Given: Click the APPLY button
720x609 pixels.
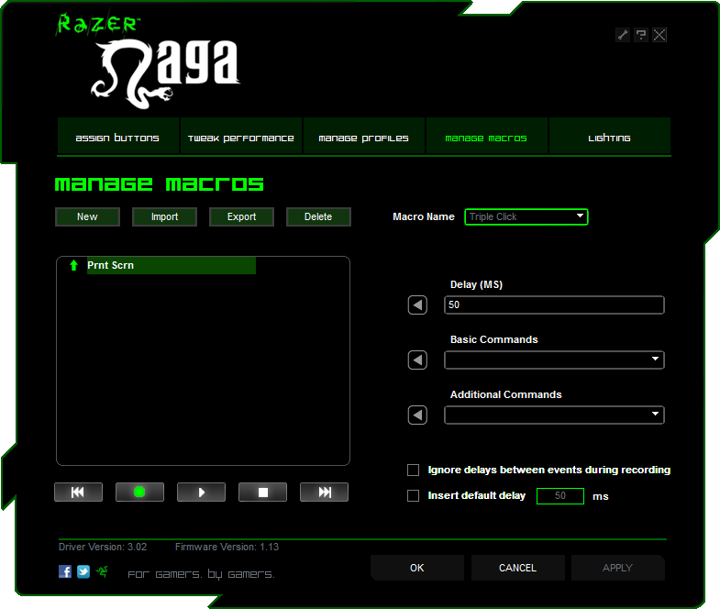Looking at the screenshot, I should pyautogui.click(x=617, y=568).
